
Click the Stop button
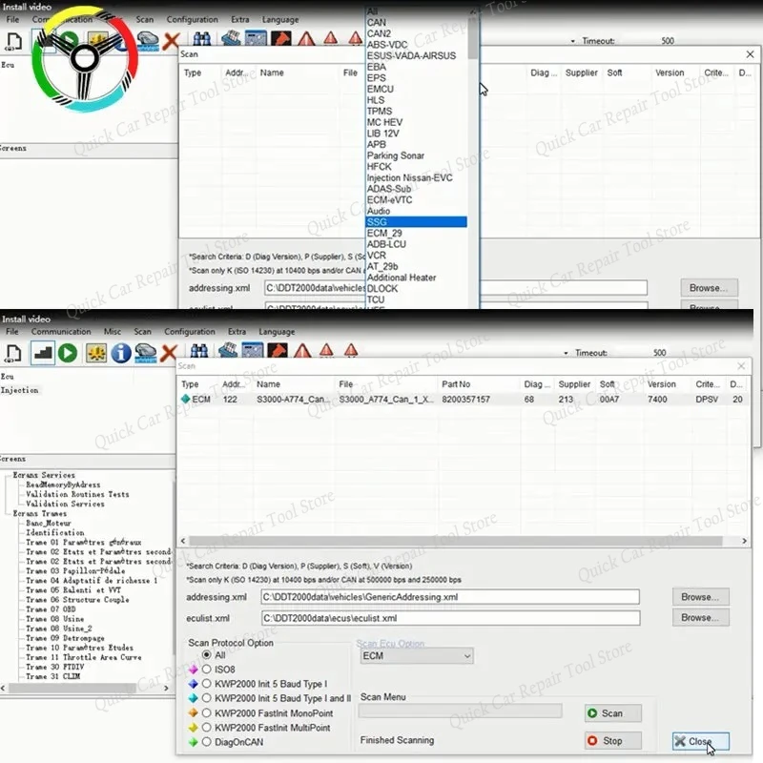pos(611,741)
